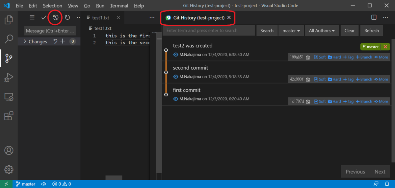This screenshot has height=188, width=395.
Task: Click the view as tree/list icon in Source Control
Action: pos(32,18)
